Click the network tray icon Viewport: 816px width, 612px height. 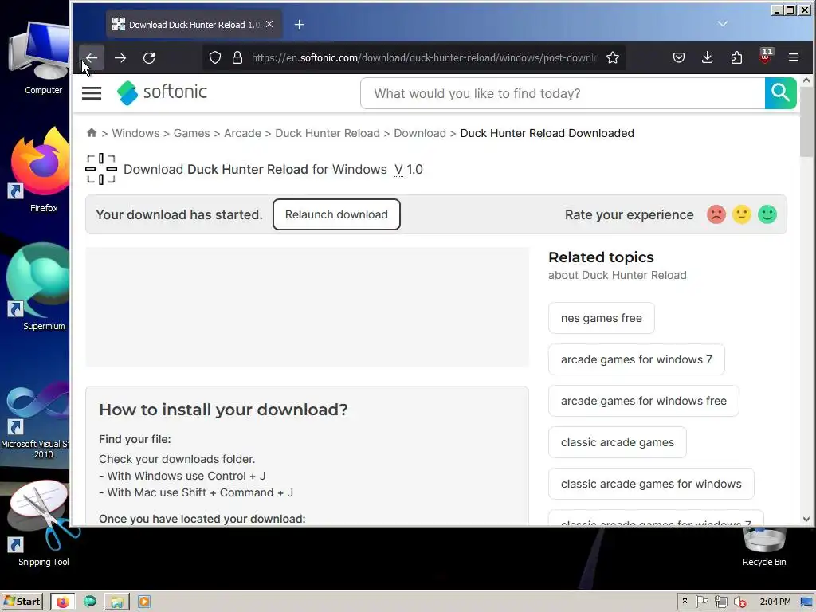(720, 602)
